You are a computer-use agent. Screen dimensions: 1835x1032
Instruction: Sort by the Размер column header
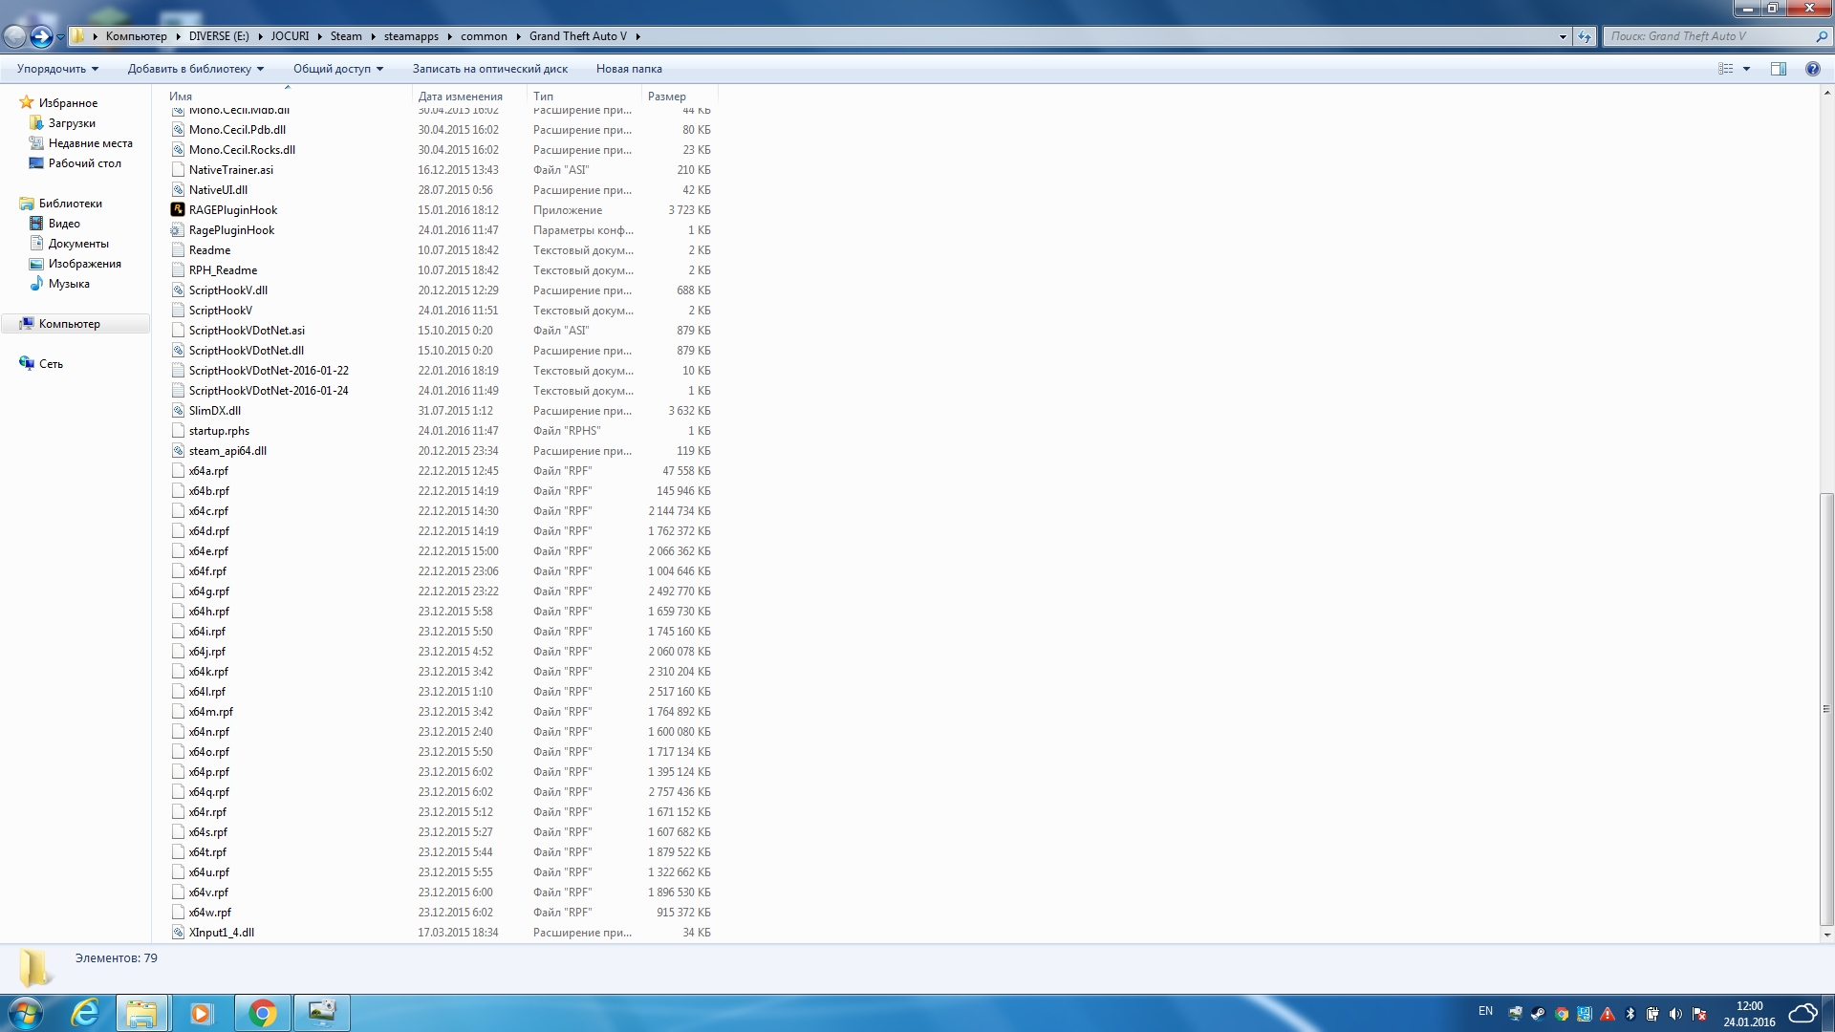(x=666, y=97)
